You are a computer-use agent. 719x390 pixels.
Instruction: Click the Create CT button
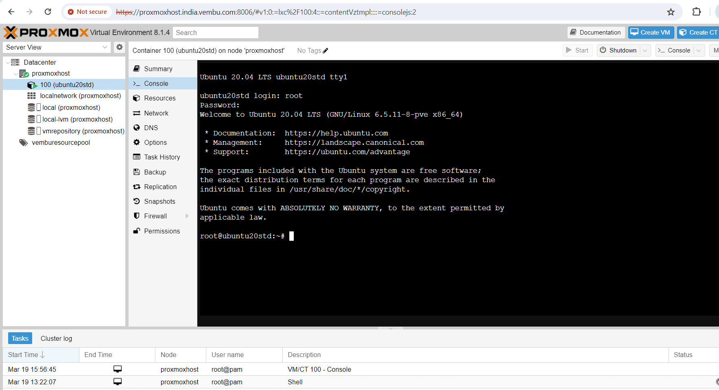698,33
